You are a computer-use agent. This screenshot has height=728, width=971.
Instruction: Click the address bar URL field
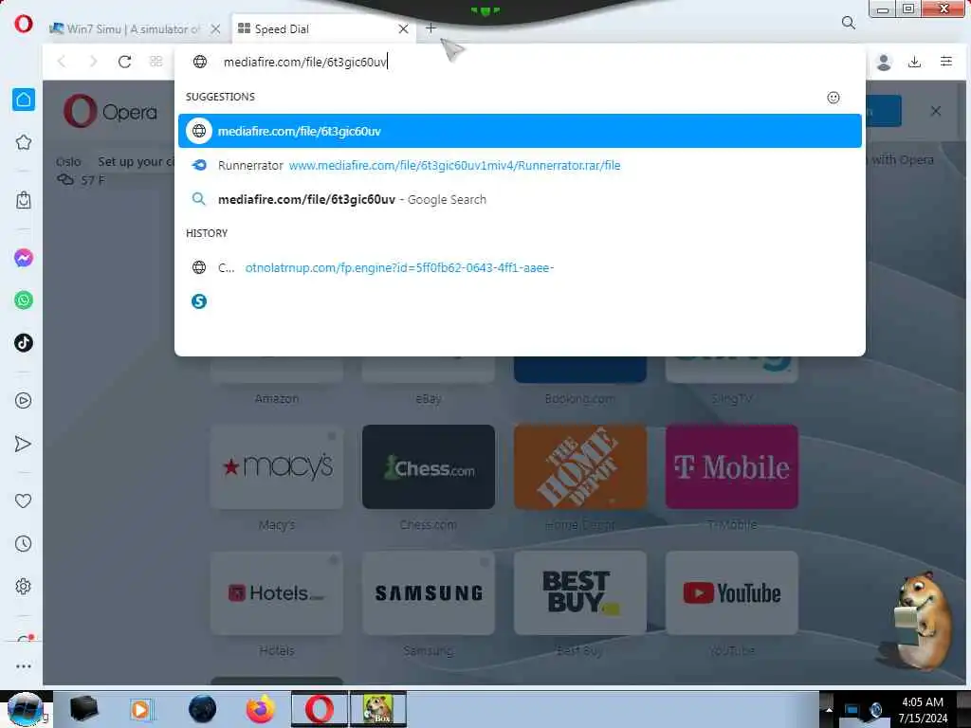(x=521, y=62)
